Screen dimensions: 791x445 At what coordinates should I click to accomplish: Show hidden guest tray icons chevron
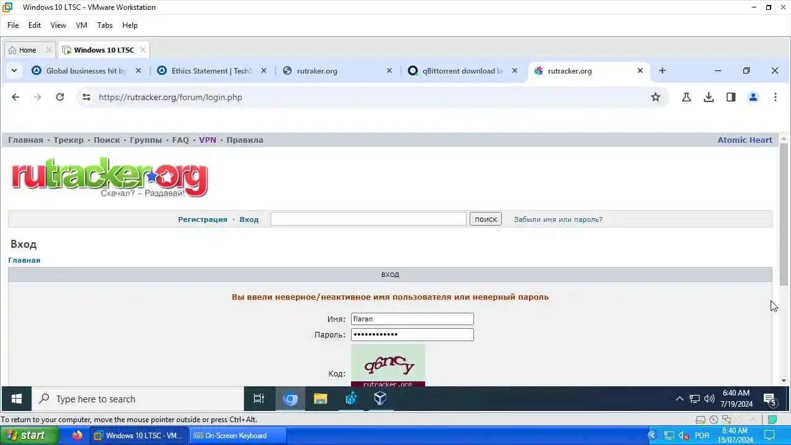pos(679,399)
